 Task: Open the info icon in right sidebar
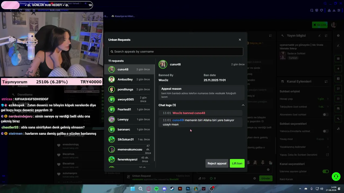[338, 35]
